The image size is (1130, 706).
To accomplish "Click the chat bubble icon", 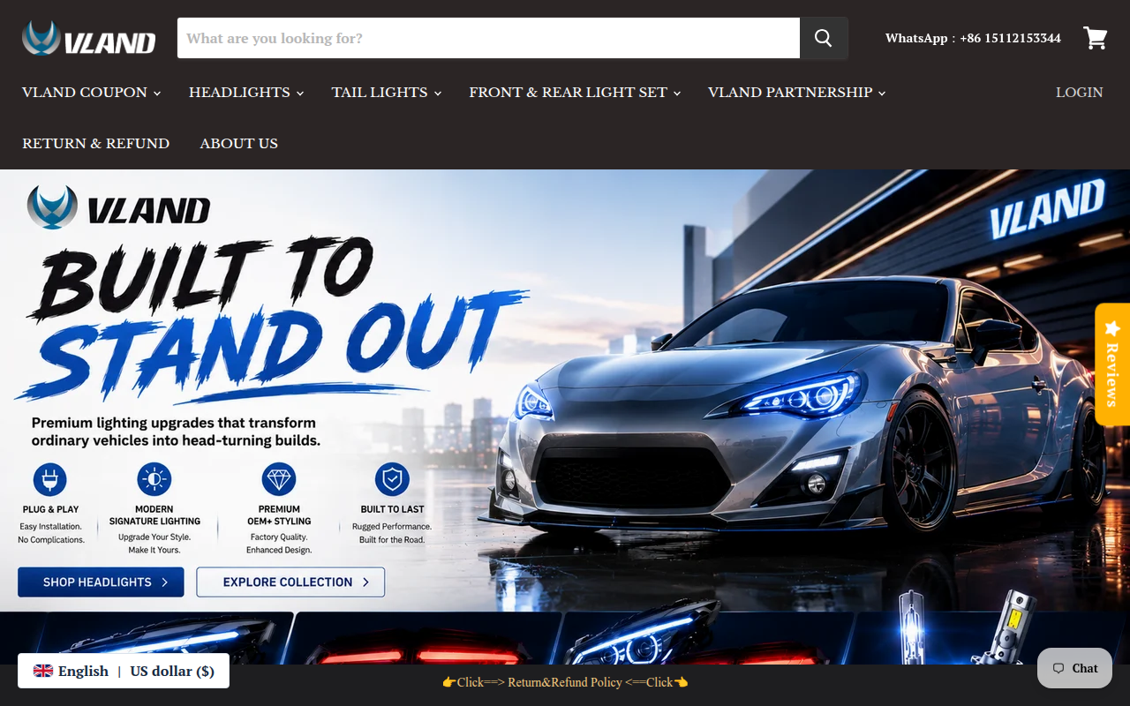I will point(1058,668).
